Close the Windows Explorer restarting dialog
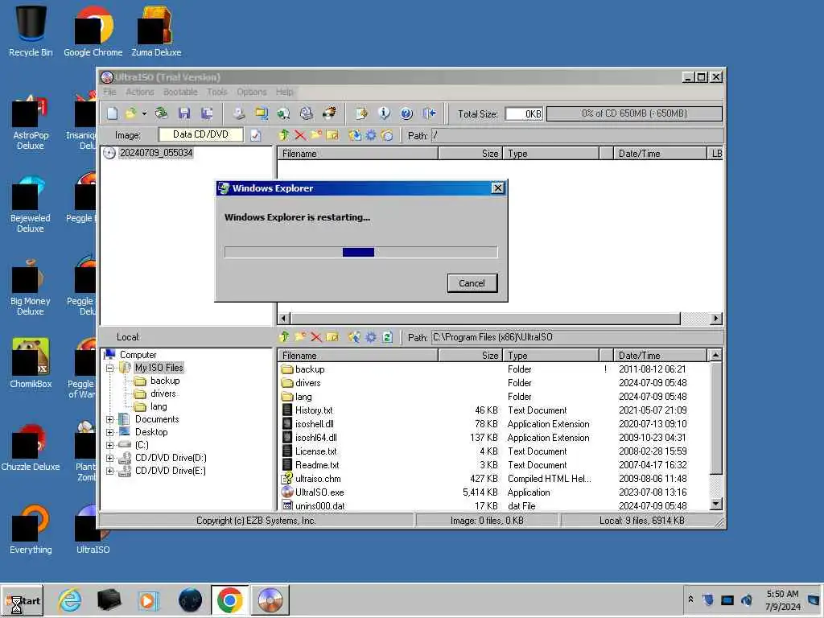 click(x=497, y=188)
